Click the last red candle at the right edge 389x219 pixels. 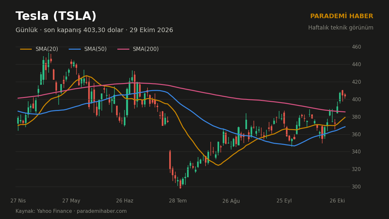coord(345,95)
